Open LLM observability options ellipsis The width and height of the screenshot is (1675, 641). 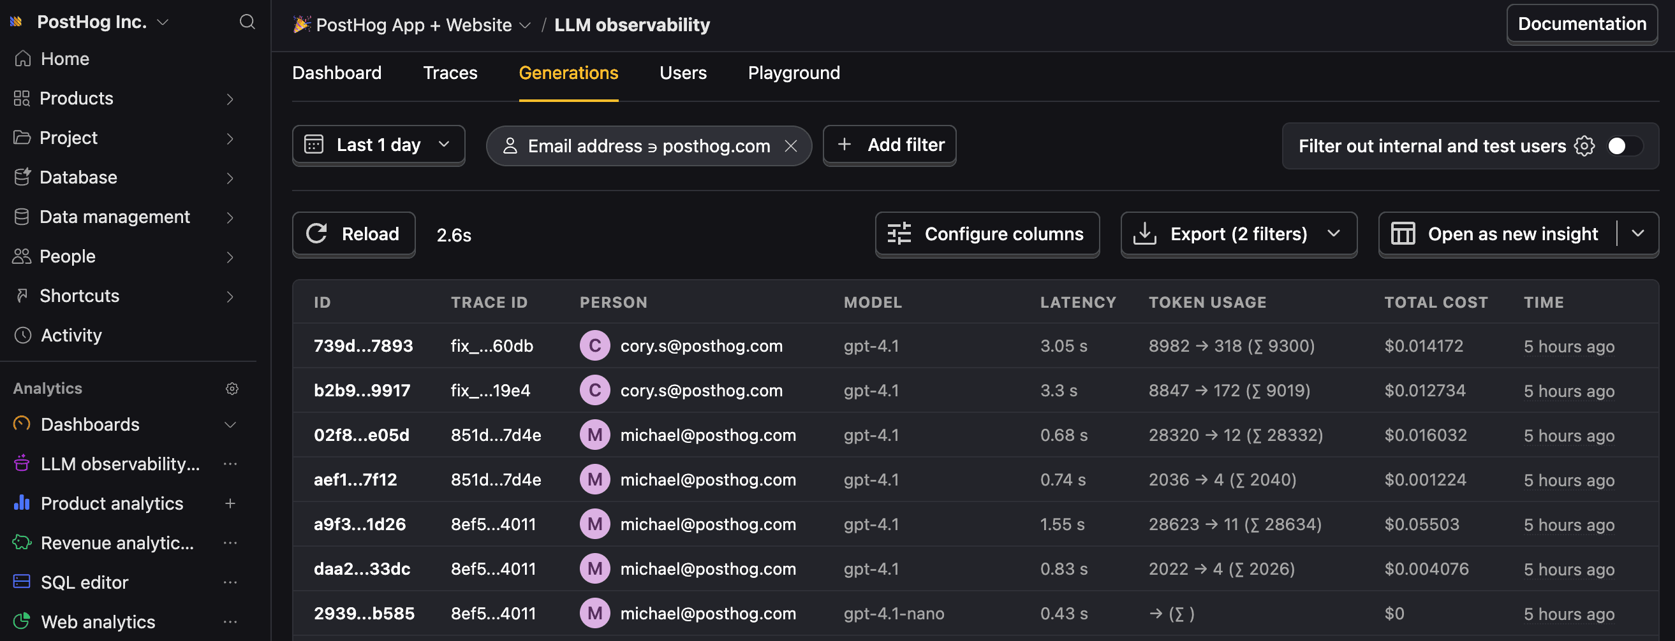pos(230,464)
